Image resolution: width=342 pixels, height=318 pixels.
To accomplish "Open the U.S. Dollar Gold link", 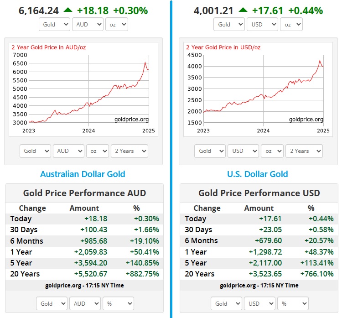I will pyautogui.click(x=257, y=174).
